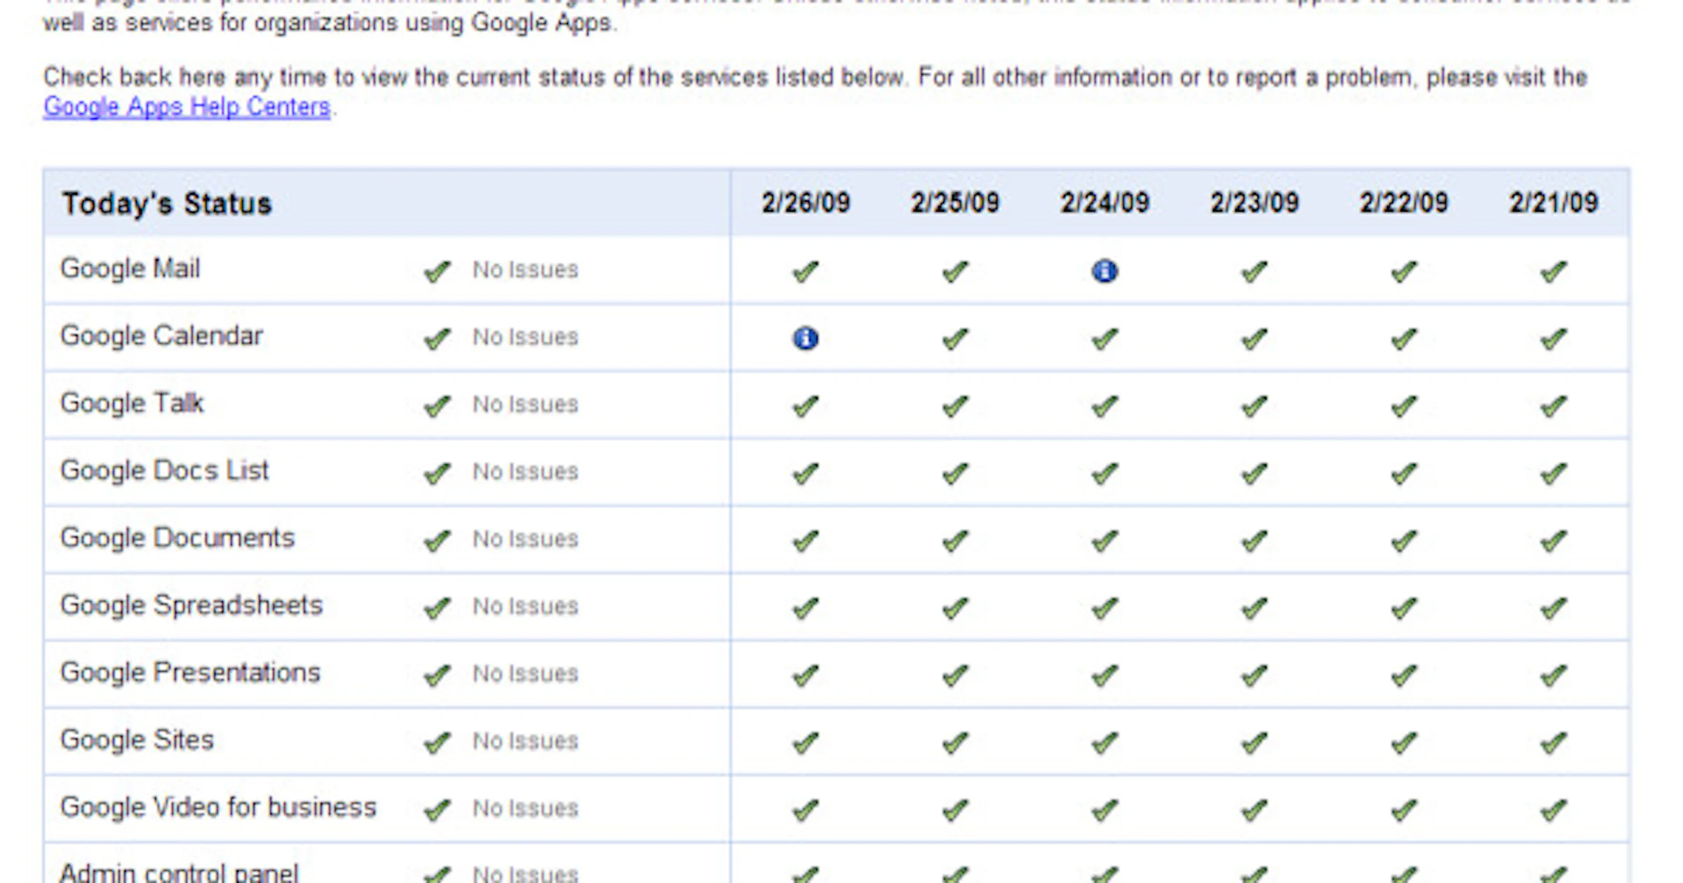This screenshot has width=1683, height=883.
Task: Click the 2/21/09 column header
Action: (x=1553, y=203)
